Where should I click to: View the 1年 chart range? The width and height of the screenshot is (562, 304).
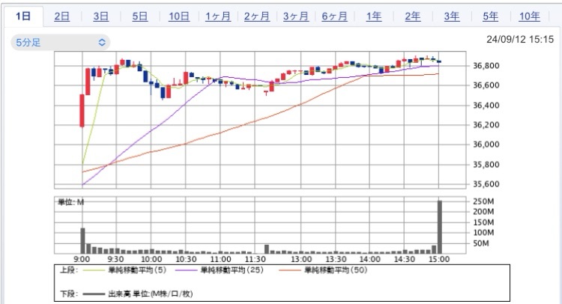pos(374,16)
